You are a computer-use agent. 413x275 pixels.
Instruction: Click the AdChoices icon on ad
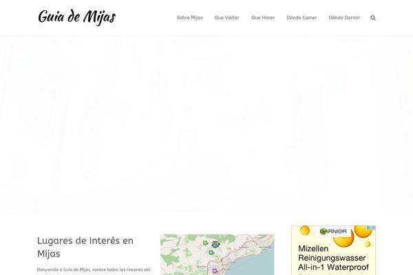(369, 228)
